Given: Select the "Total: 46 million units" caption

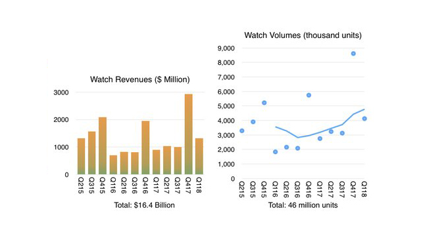Looking at the screenshot, I should 303,205.
